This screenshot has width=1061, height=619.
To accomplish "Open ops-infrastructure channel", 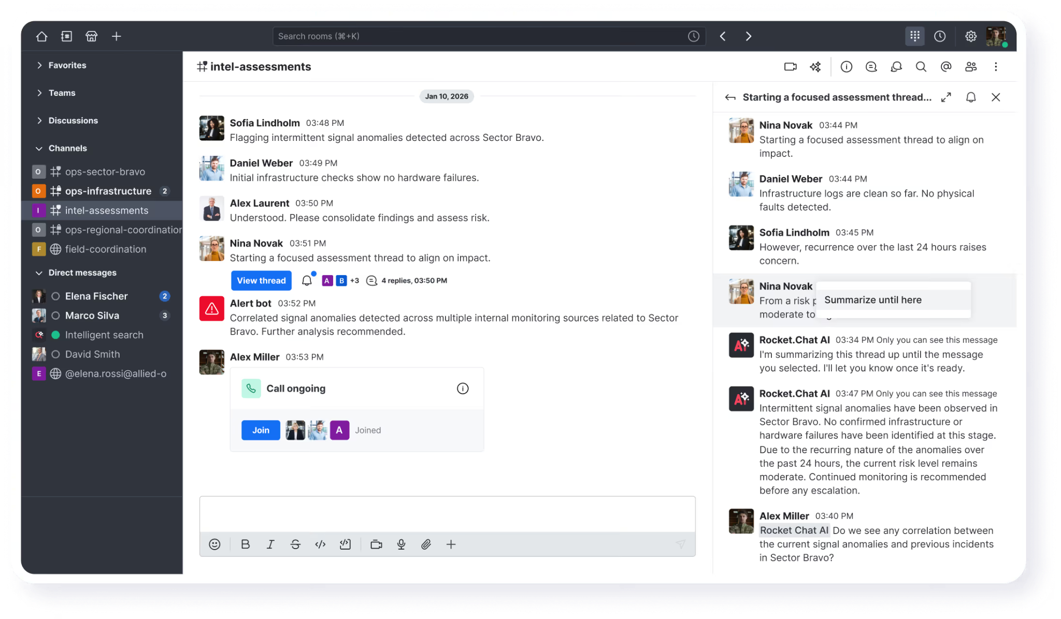I will click(x=102, y=191).
